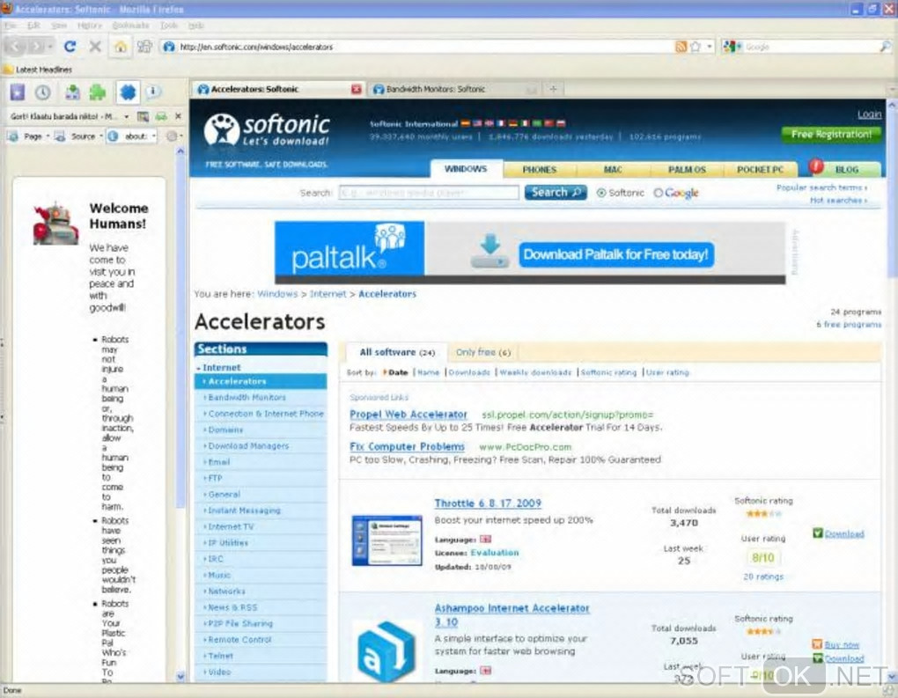This screenshot has height=698, width=898.
Task: Open the downloads sidebar panel icon
Action: coord(72,92)
